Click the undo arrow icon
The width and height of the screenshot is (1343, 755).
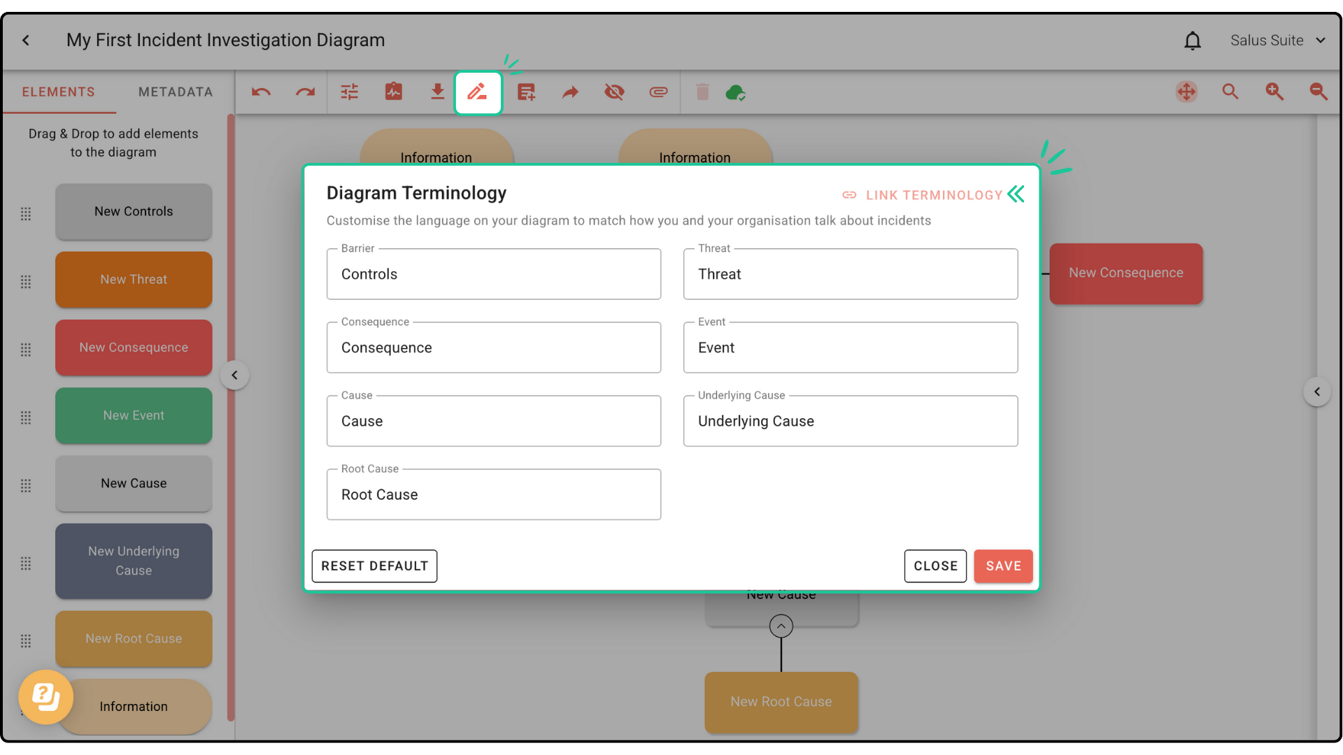point(261,92)
